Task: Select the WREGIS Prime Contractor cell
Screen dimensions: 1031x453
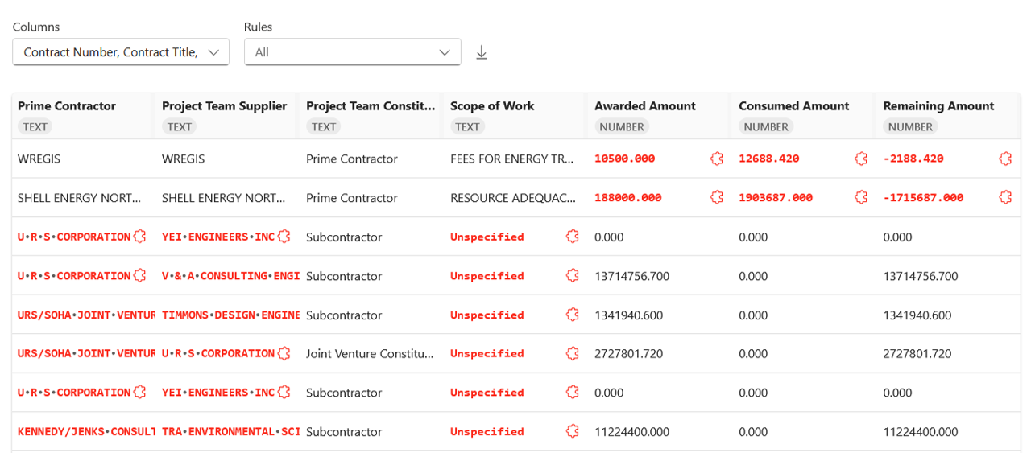Action: click(39, 159)
